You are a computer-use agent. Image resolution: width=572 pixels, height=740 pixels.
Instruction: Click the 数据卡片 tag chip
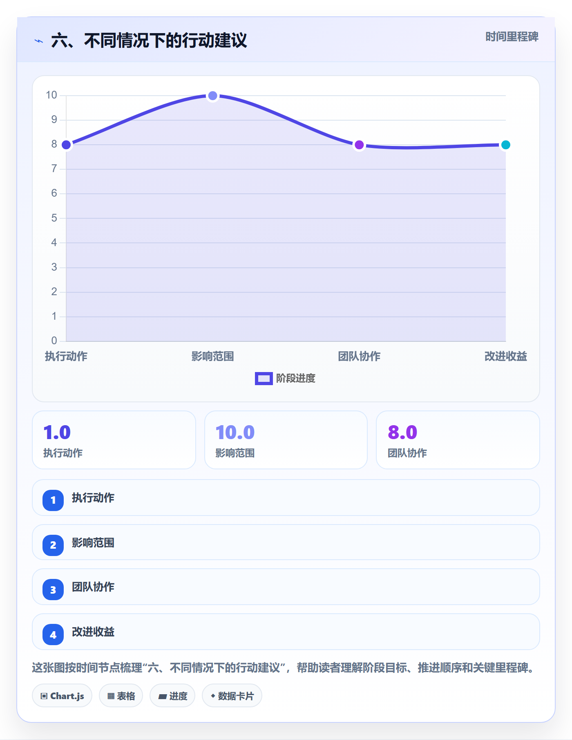(x=232, y=696)
